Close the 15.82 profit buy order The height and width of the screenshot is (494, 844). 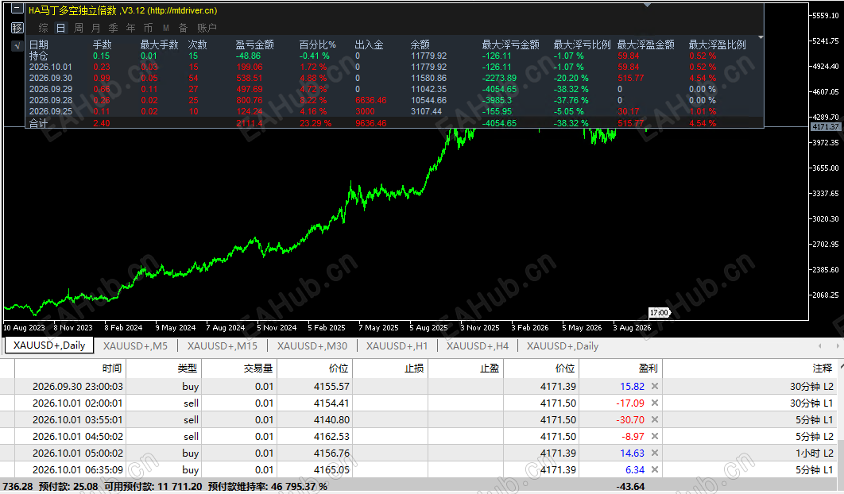pos(655,386)
